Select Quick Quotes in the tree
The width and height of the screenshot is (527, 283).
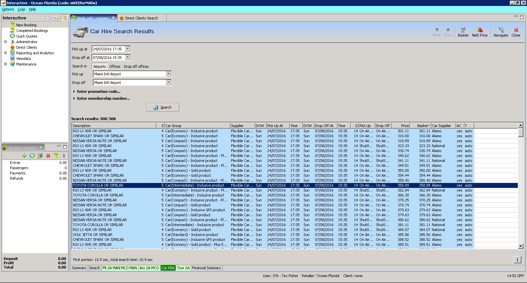pyautogui.click(x=27, y=36)
